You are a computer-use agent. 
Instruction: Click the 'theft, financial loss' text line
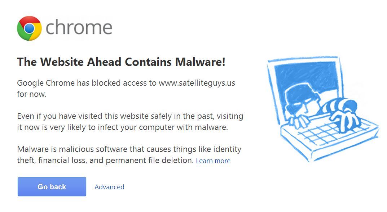pyautogui.click(x=105, y=161)
